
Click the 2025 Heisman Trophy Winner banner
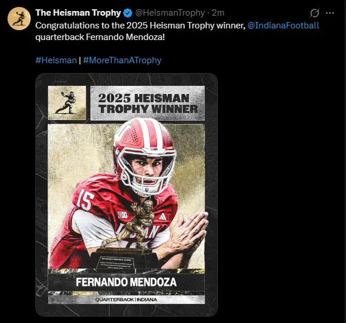148,103
